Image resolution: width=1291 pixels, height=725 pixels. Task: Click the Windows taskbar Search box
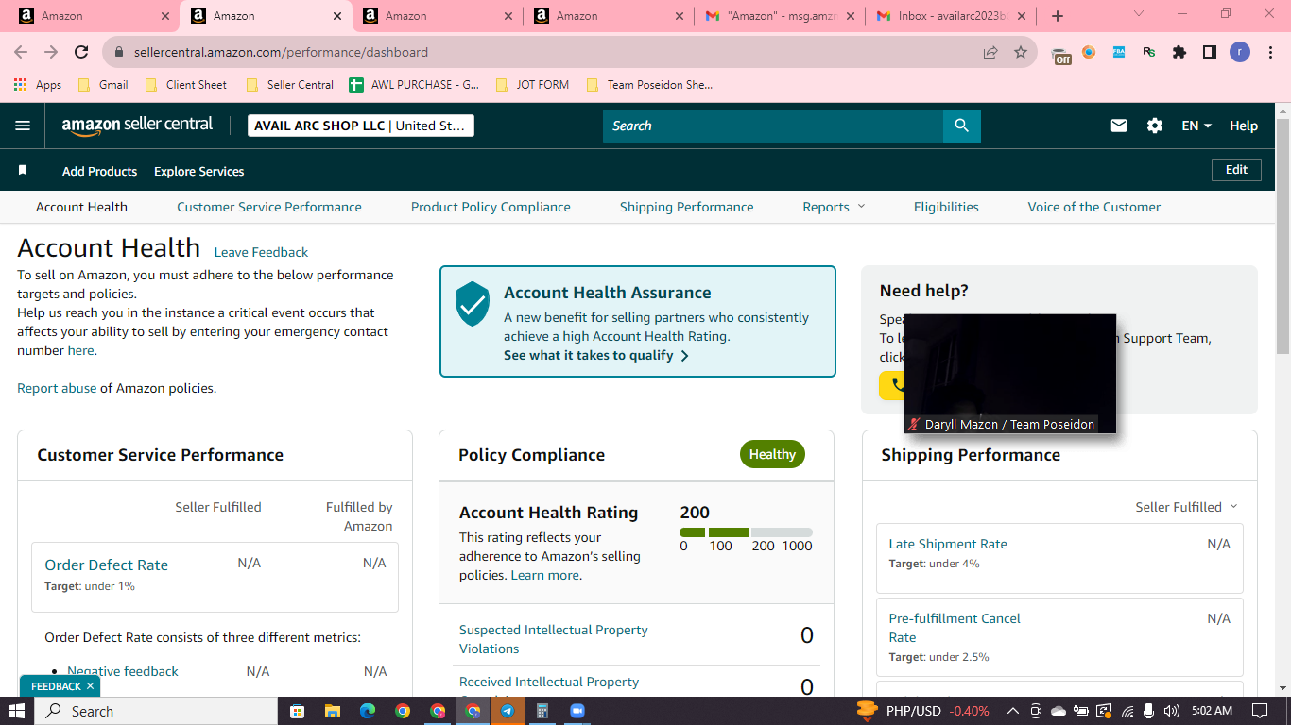point(156,711)
